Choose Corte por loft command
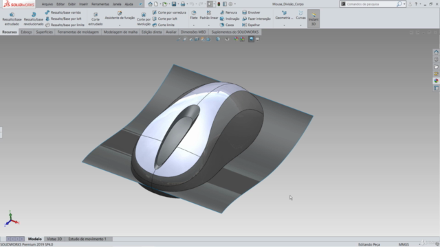The image size is (440, 247). 165,19
